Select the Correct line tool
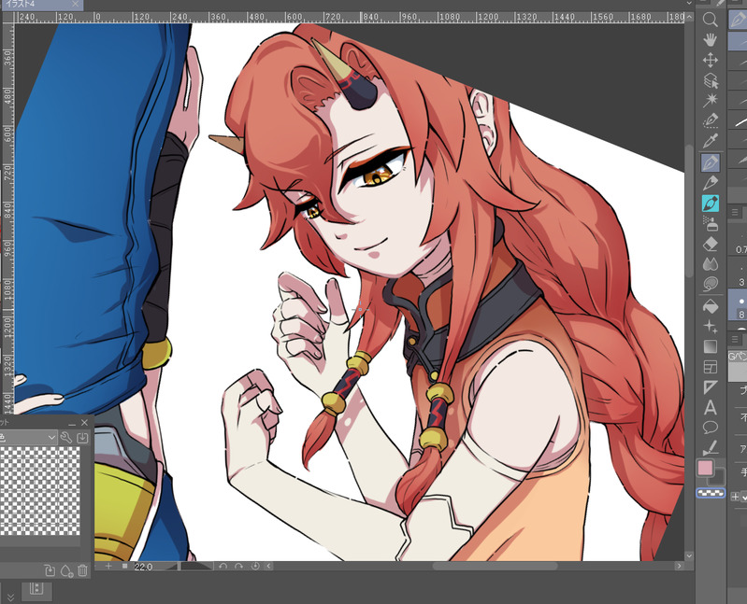 (x=711, y=447)
